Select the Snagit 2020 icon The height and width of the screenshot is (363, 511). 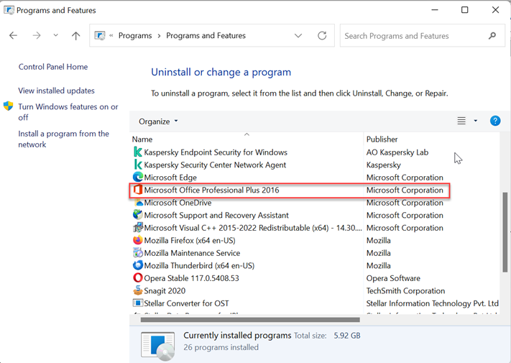click(138, 290)
